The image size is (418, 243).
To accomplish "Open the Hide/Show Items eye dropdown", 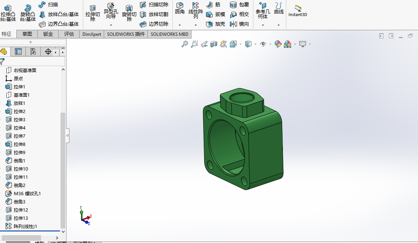I will point(270,44).
